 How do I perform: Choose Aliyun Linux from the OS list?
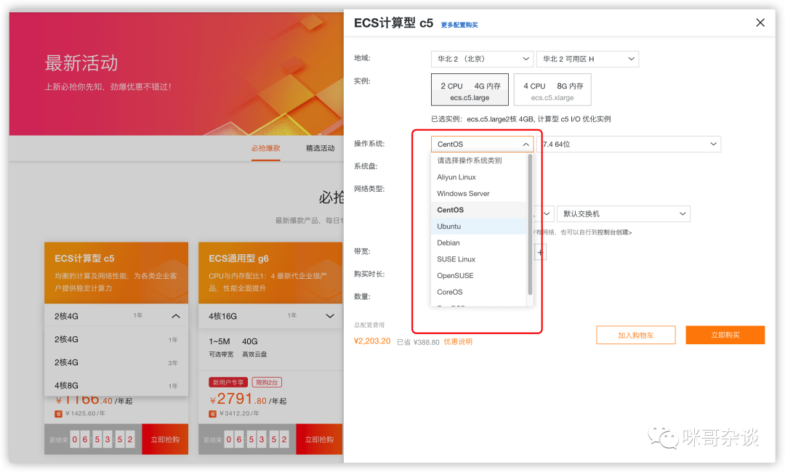click(x=478, y=177)
